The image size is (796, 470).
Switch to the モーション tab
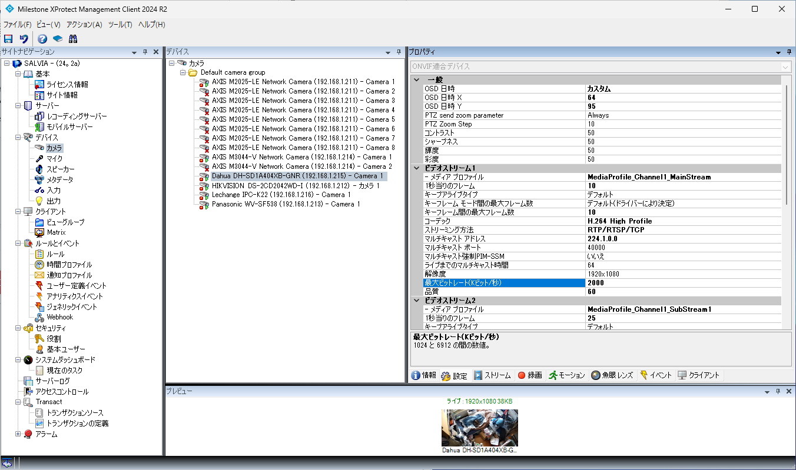567,375
